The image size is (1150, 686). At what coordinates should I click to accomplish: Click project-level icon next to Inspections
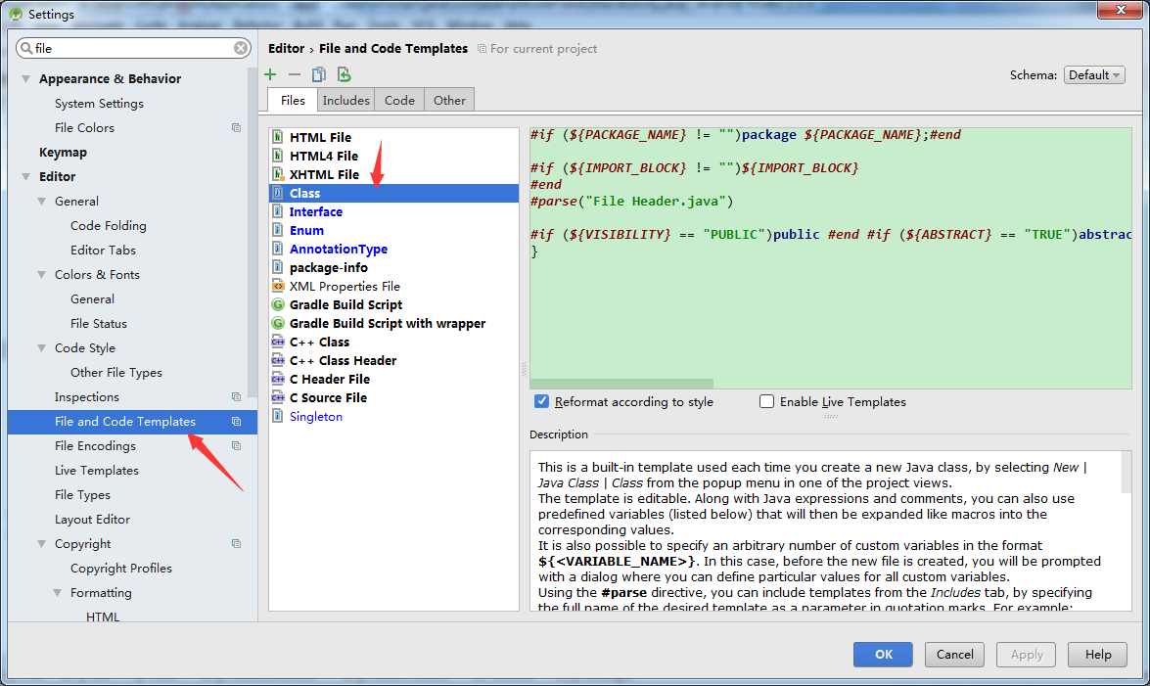click(236, 397)
